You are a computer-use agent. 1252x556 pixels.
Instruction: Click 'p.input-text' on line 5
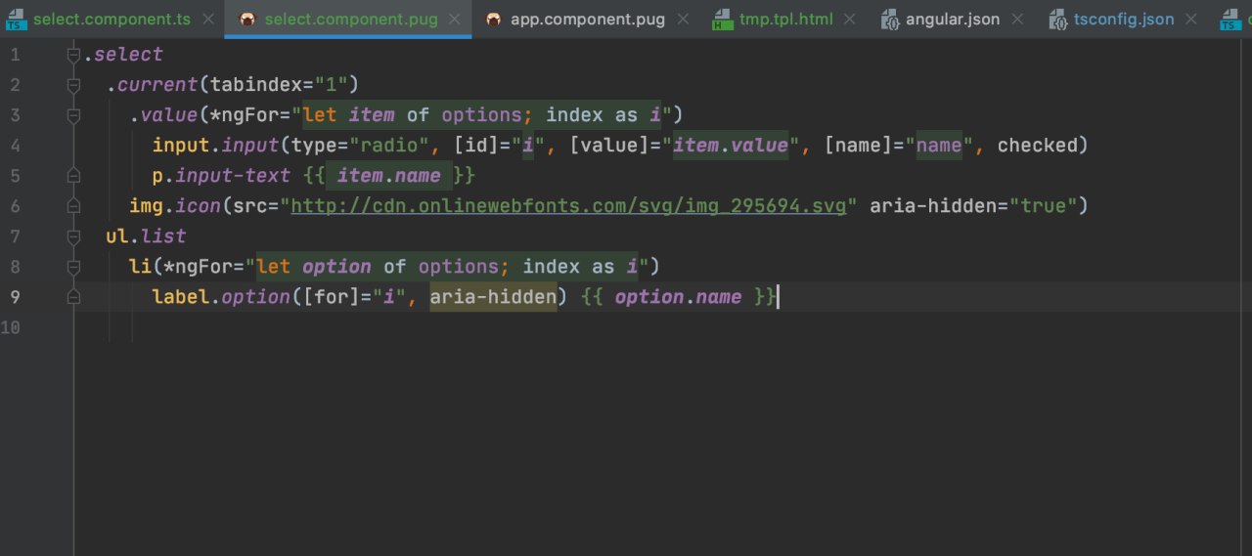pyautogui.click(x=221, y=176)
